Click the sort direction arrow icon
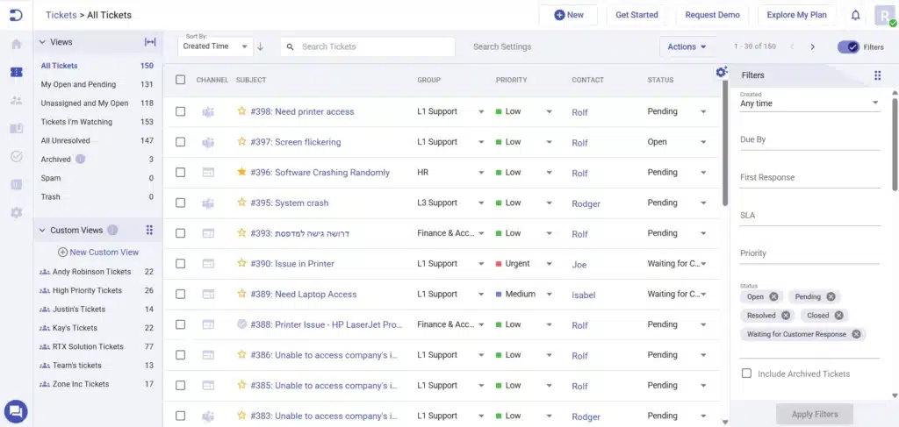This screenshot has height=427, width=899. click(x=260, y=46)
